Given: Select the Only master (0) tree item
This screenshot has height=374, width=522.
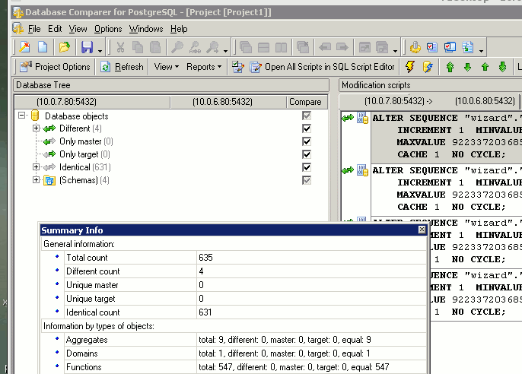Looking at the screenshot, I should (86, 141).
